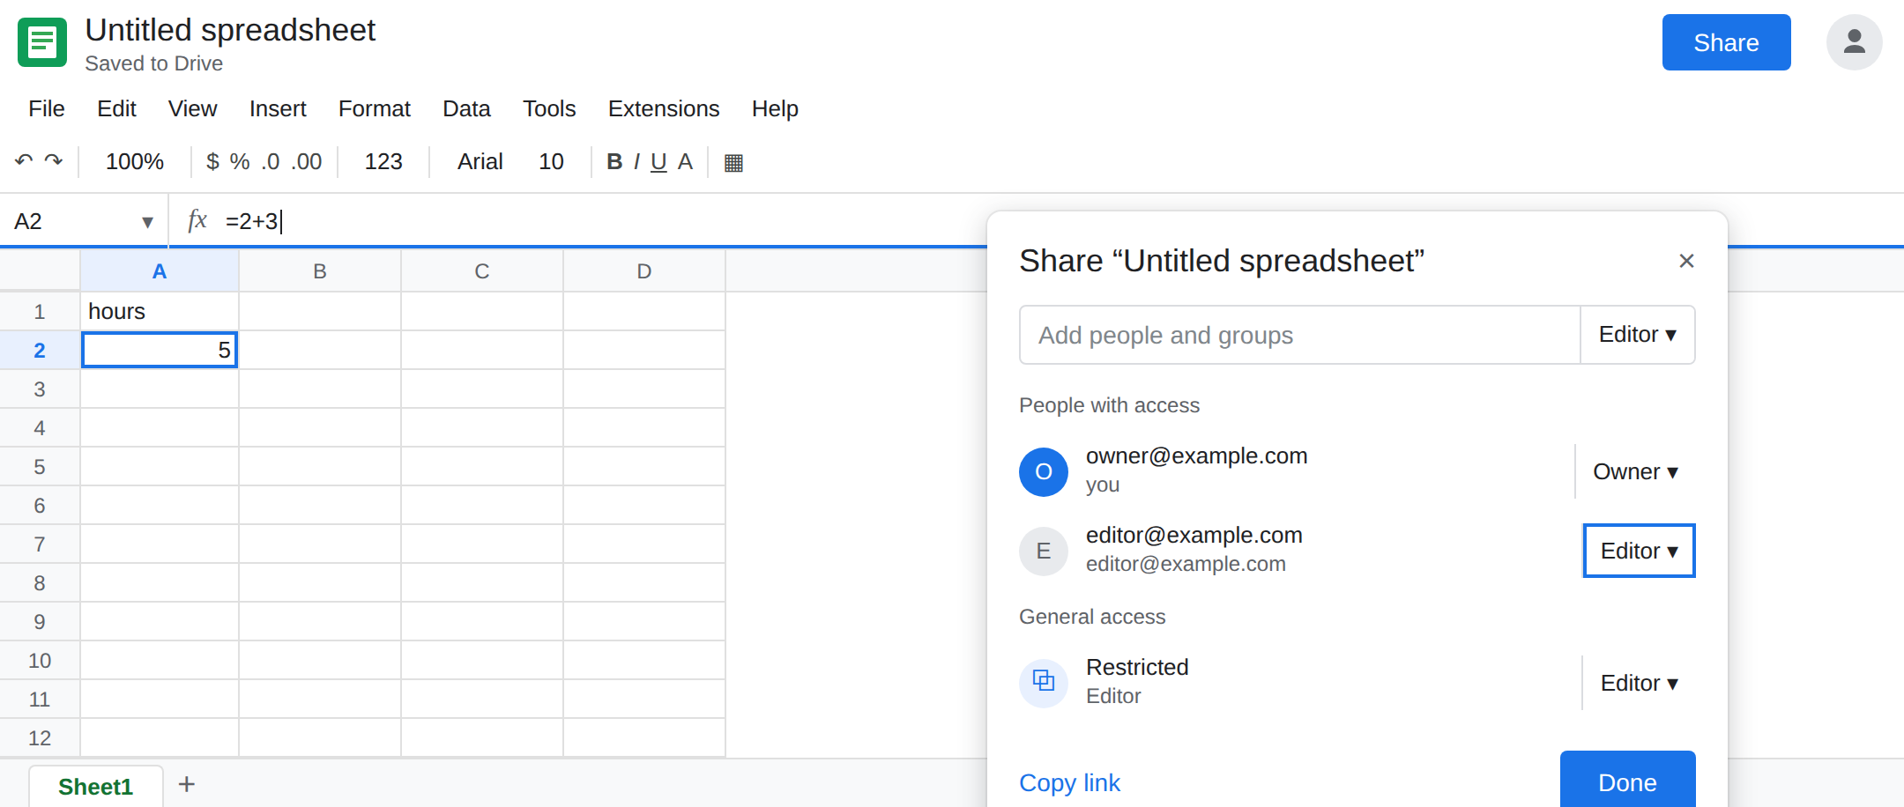
Task: Click the Copy link link
Action: coord(1069,782)
